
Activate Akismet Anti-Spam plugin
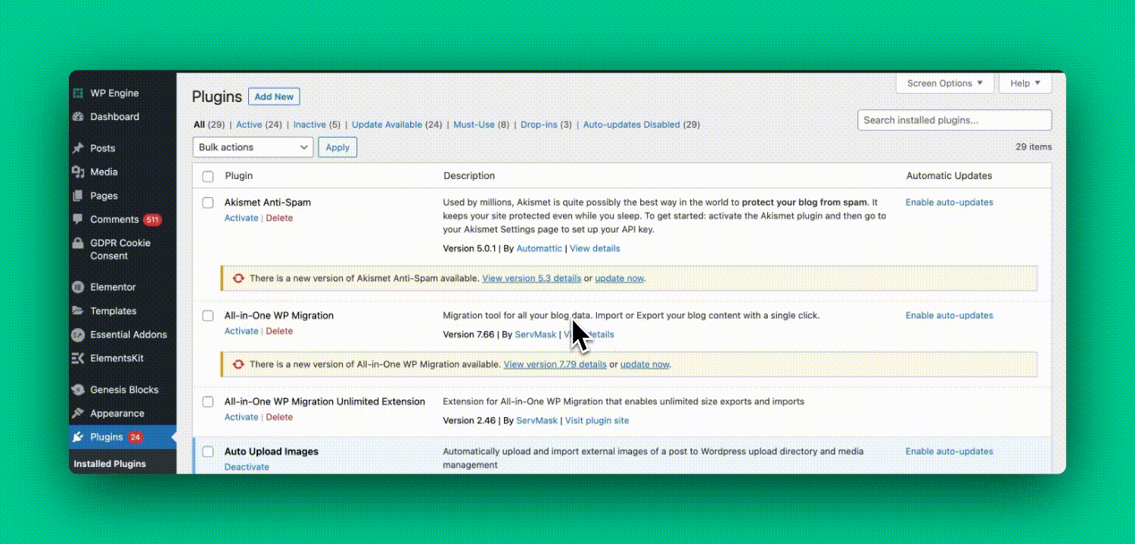(x=241, y=218)
